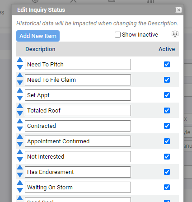Close the Edit Inquiry Status dialog
This screenshot has height=202, width=192.
tap(178, 10)
